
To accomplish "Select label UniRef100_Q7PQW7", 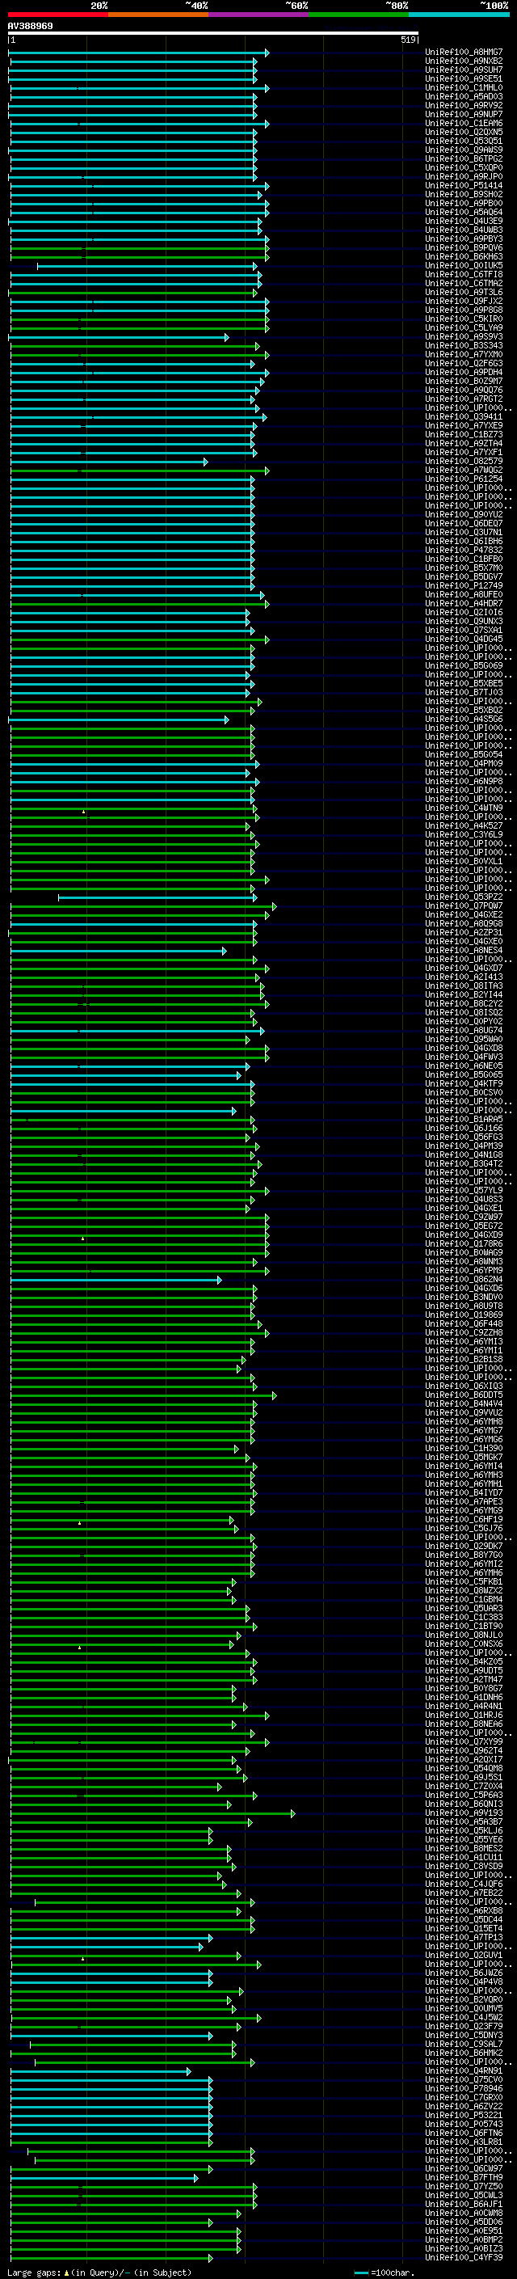I will pos(463,906).
